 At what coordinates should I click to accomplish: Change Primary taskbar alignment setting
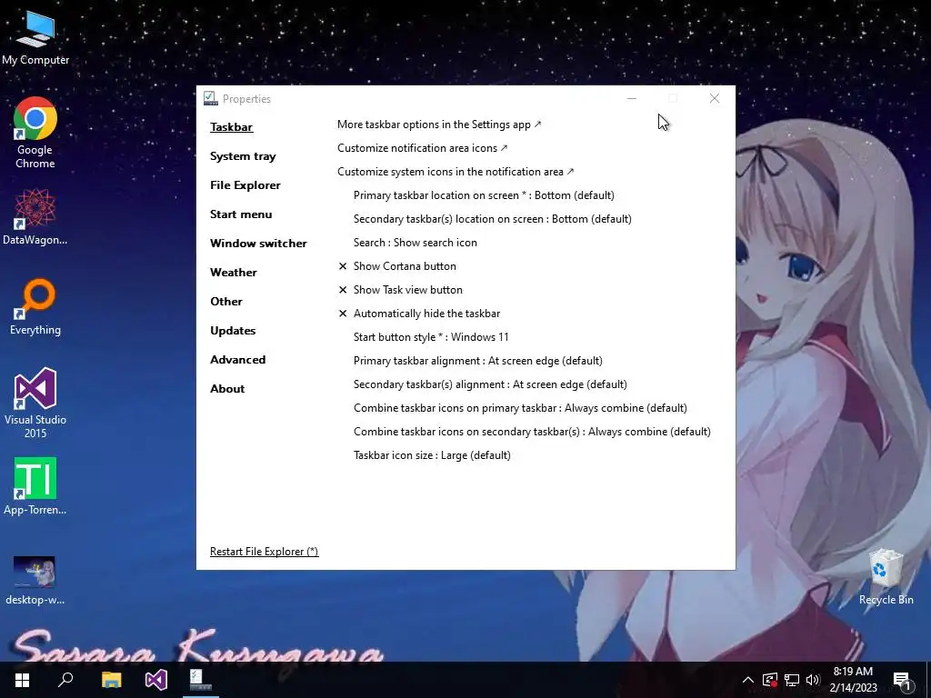coord(478,361)
